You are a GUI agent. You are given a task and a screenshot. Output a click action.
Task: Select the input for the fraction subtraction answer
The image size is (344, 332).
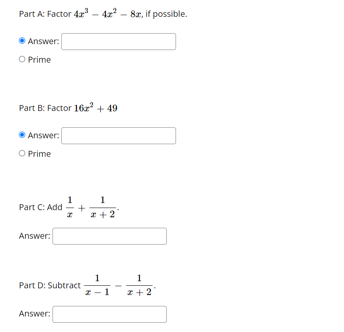[109, 314]
